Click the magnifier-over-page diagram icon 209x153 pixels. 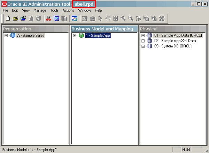139,18
